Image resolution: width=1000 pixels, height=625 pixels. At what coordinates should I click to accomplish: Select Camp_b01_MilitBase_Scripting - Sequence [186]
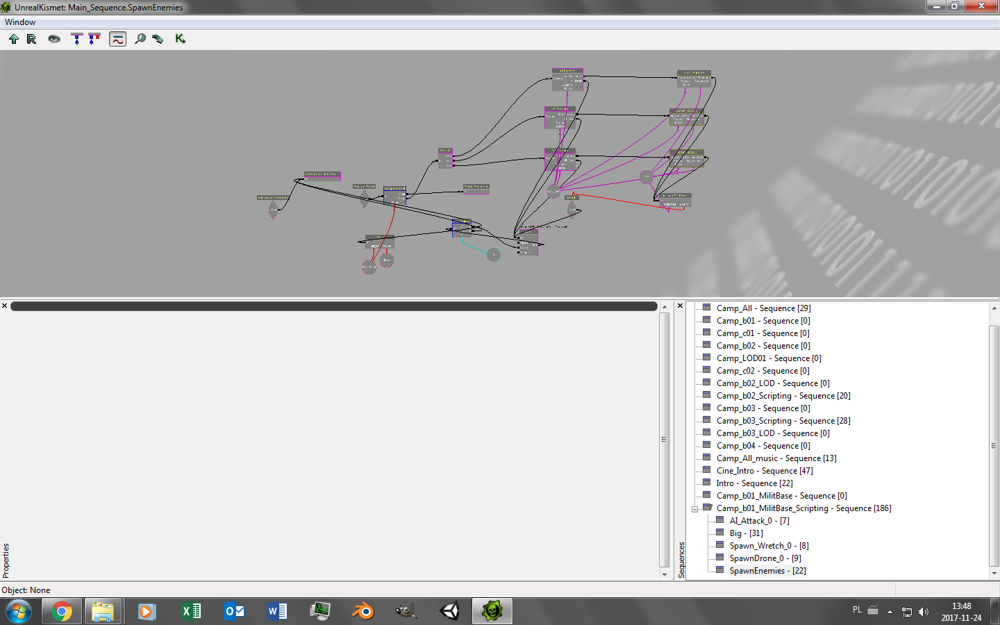coord(803,508)
